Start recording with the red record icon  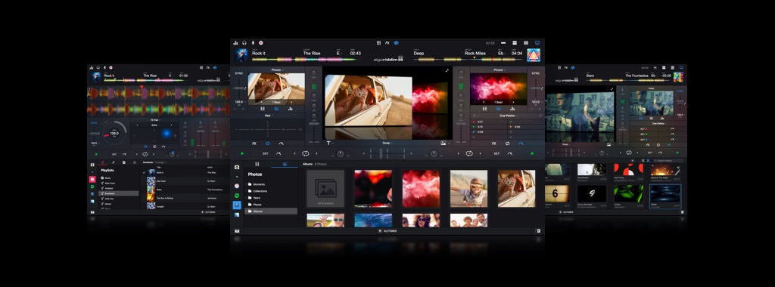tap(261, 43)
